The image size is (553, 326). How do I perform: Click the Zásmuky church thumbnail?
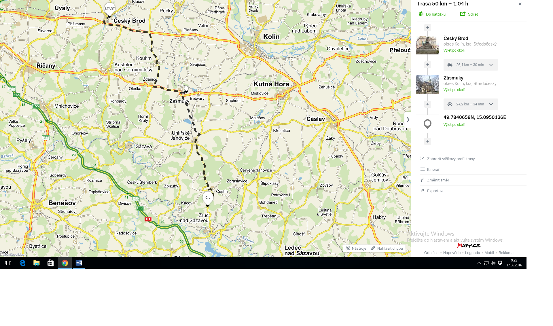click(427, 84)
